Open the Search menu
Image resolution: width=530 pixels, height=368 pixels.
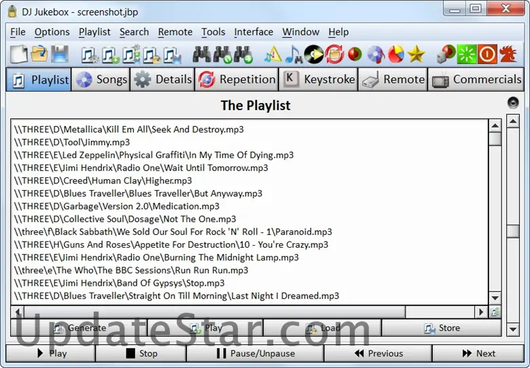click(134, 32)
